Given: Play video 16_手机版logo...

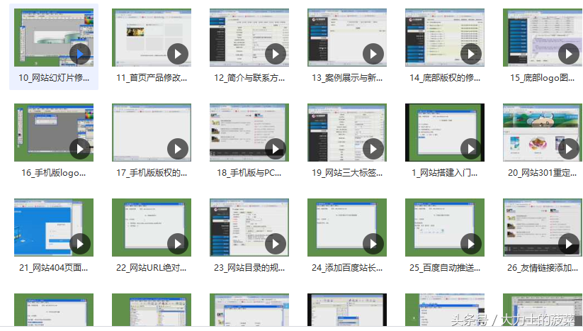Looking at the screenshot, I should coord(80,149).
